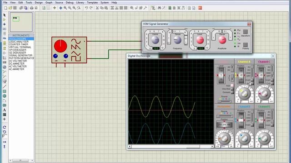This screenshot has width=291, height=163.
Task: Click the Copy icon in toolbar
Action: 102,8
